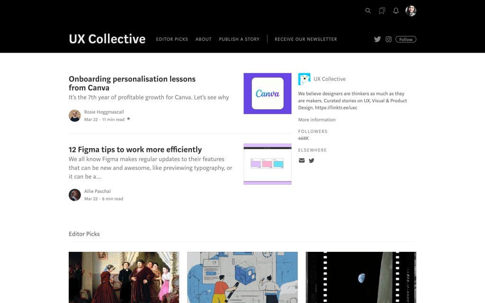Open the bookmarks reading list icon

[x=382, y=11]
